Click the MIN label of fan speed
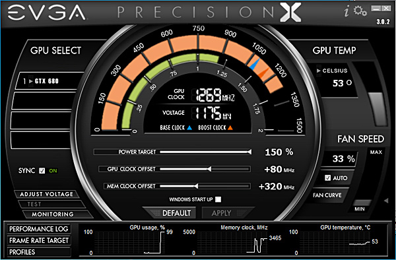Image resolution: width=396 pixels, height=260 pixels. click(360, 209)
